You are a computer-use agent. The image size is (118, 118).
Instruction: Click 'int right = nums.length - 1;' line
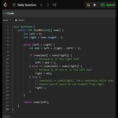tap(44, 37)
